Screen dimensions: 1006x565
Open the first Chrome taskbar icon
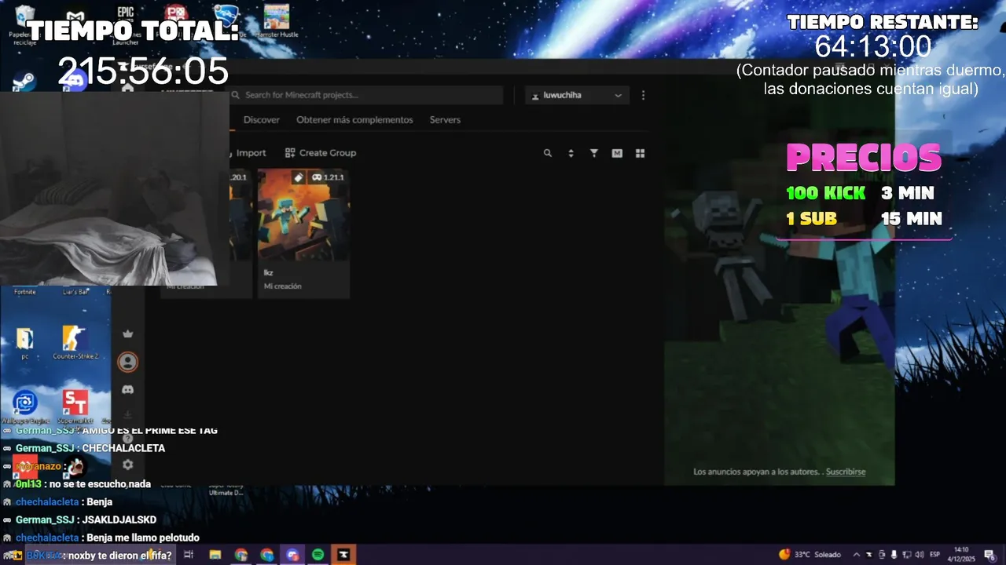(240, 555)
